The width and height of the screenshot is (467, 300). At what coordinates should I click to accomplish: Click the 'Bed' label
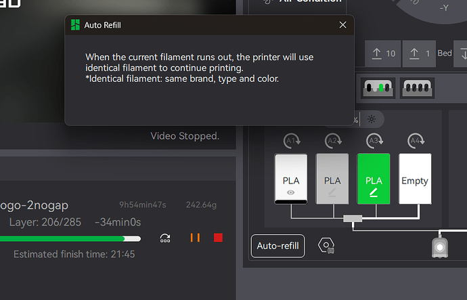coord(445,53)
